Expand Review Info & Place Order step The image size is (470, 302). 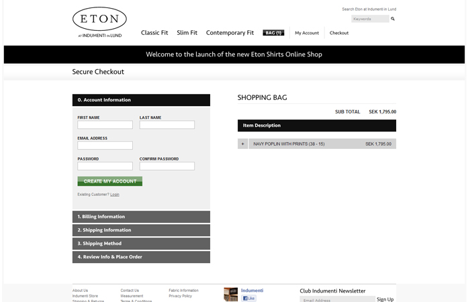(141, 257)
